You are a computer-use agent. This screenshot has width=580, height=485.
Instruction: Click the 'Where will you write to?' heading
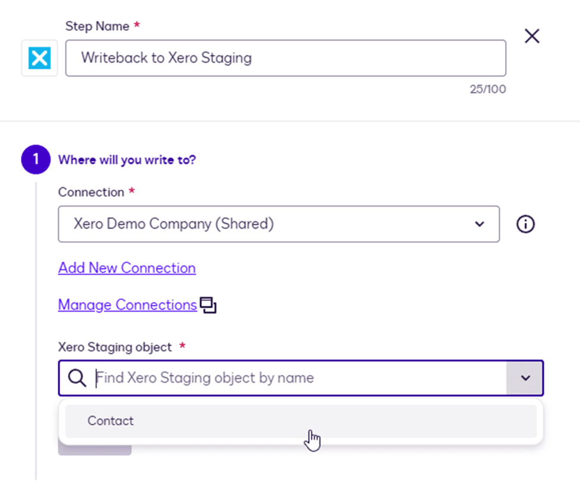click(x=127, y=160)
